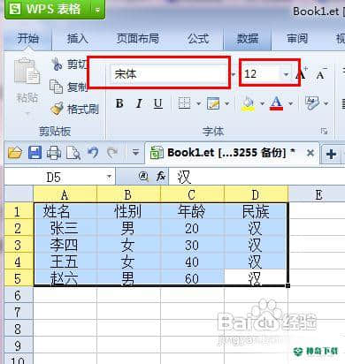This screenshot has width=345, height=364.
Task: Apply yellow fill color
Action: (x=248, y=103)
